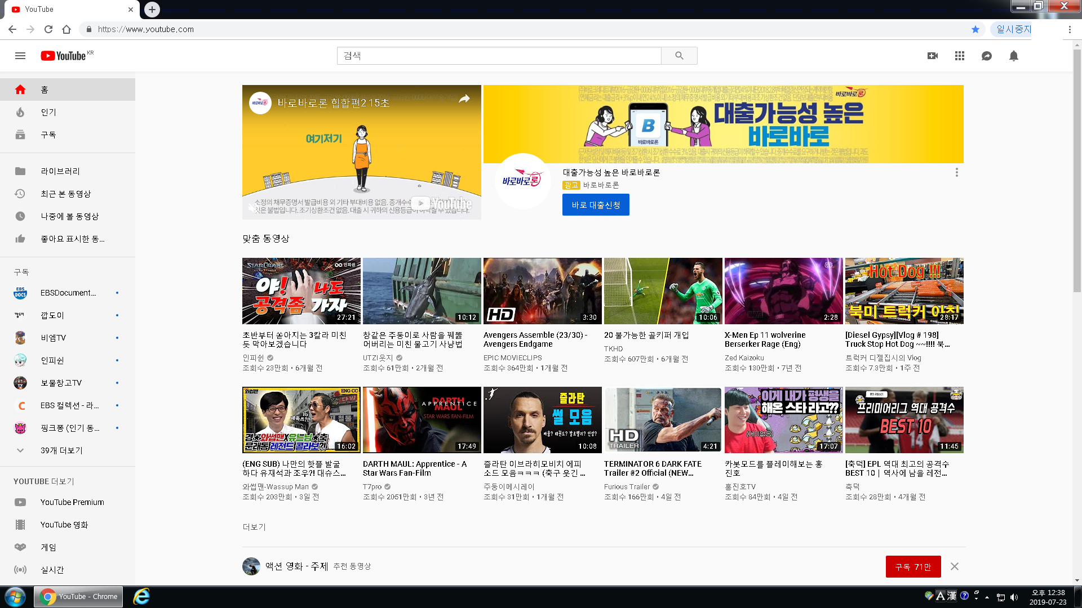The width and height of the screenshot is (1082, 608).
Task: Open the 20 불가능한 골키퍼 개입 video
Action: [x=663, y=291]
